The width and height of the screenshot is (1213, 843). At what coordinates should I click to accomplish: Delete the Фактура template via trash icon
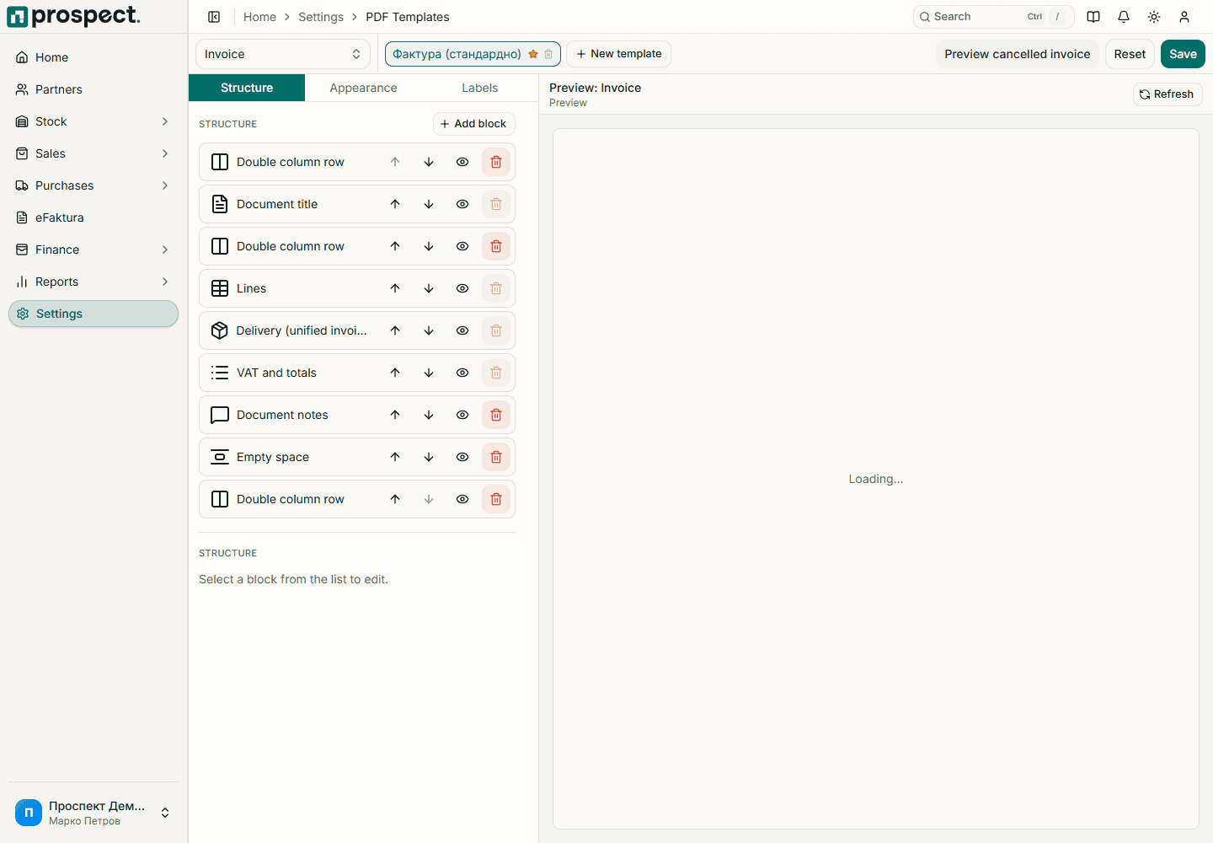coord(548,54)
